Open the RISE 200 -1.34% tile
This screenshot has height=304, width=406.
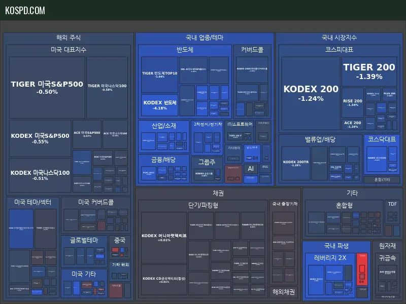click(x=353, y=103)
